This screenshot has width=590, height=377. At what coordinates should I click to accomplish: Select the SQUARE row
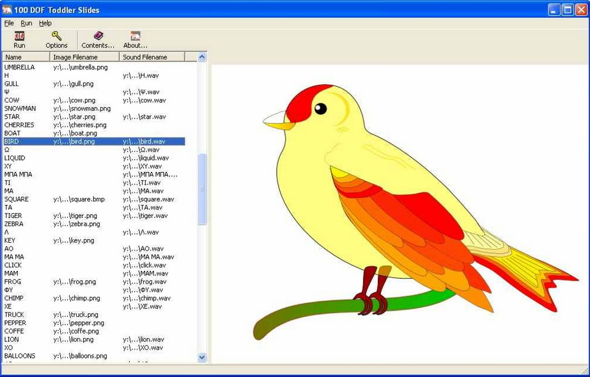94,199
